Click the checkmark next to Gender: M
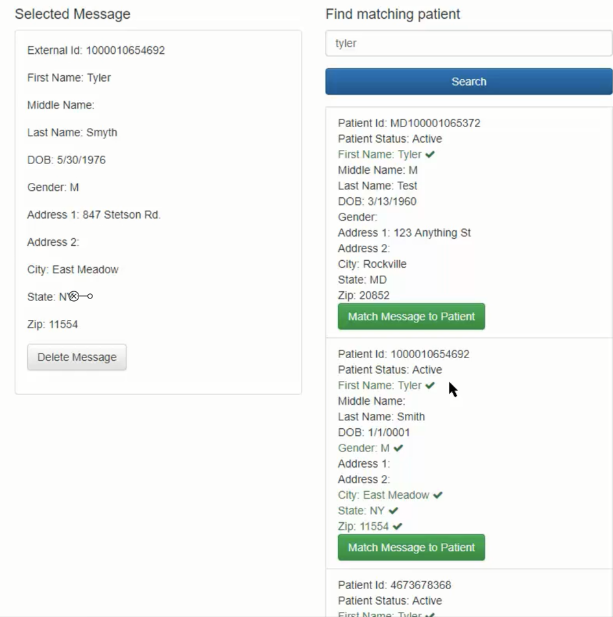Image resolution: width=613 pixels, height=617 pixels. point(398,448)
